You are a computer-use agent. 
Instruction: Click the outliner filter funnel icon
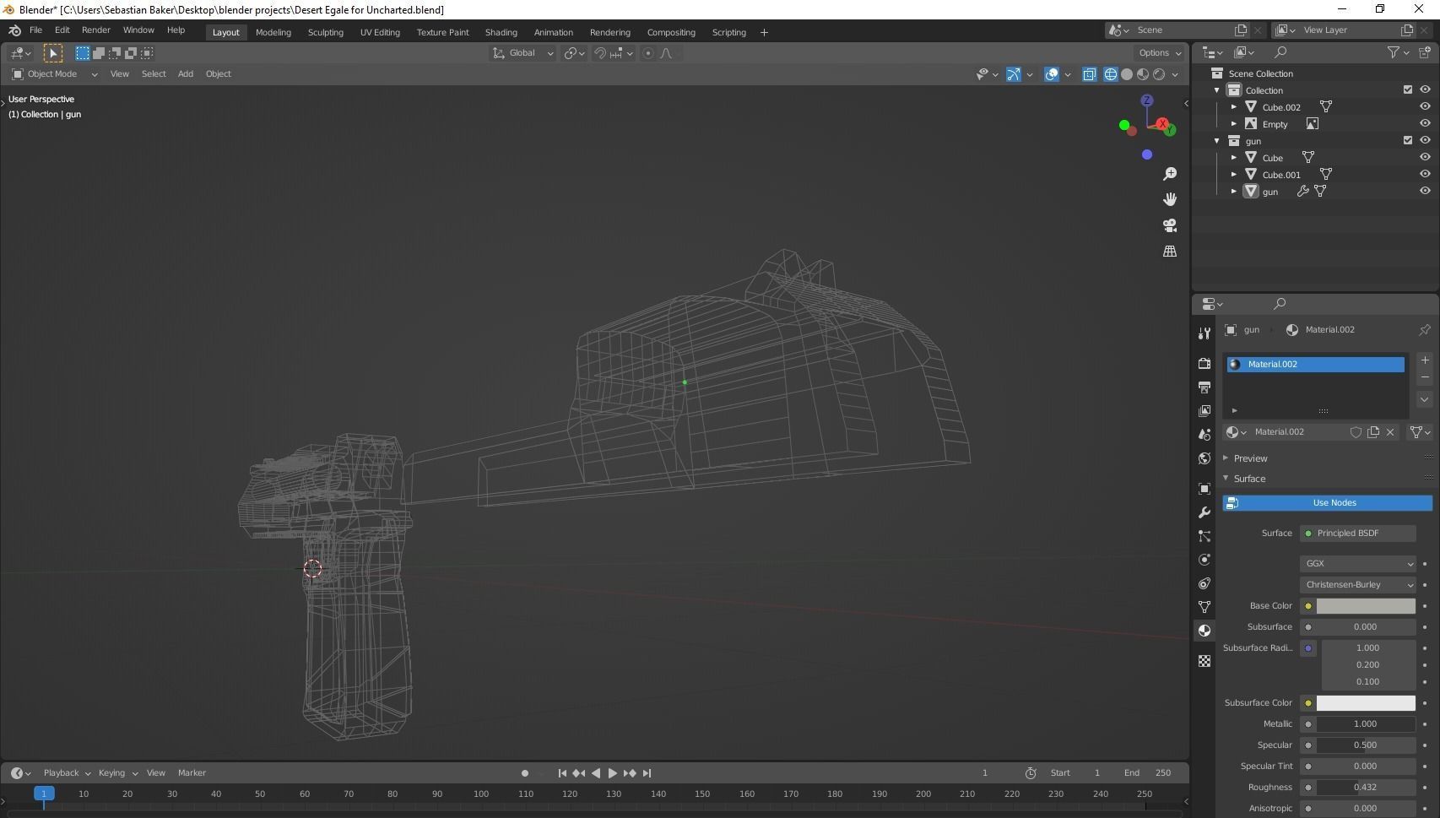pos(1394,52)
